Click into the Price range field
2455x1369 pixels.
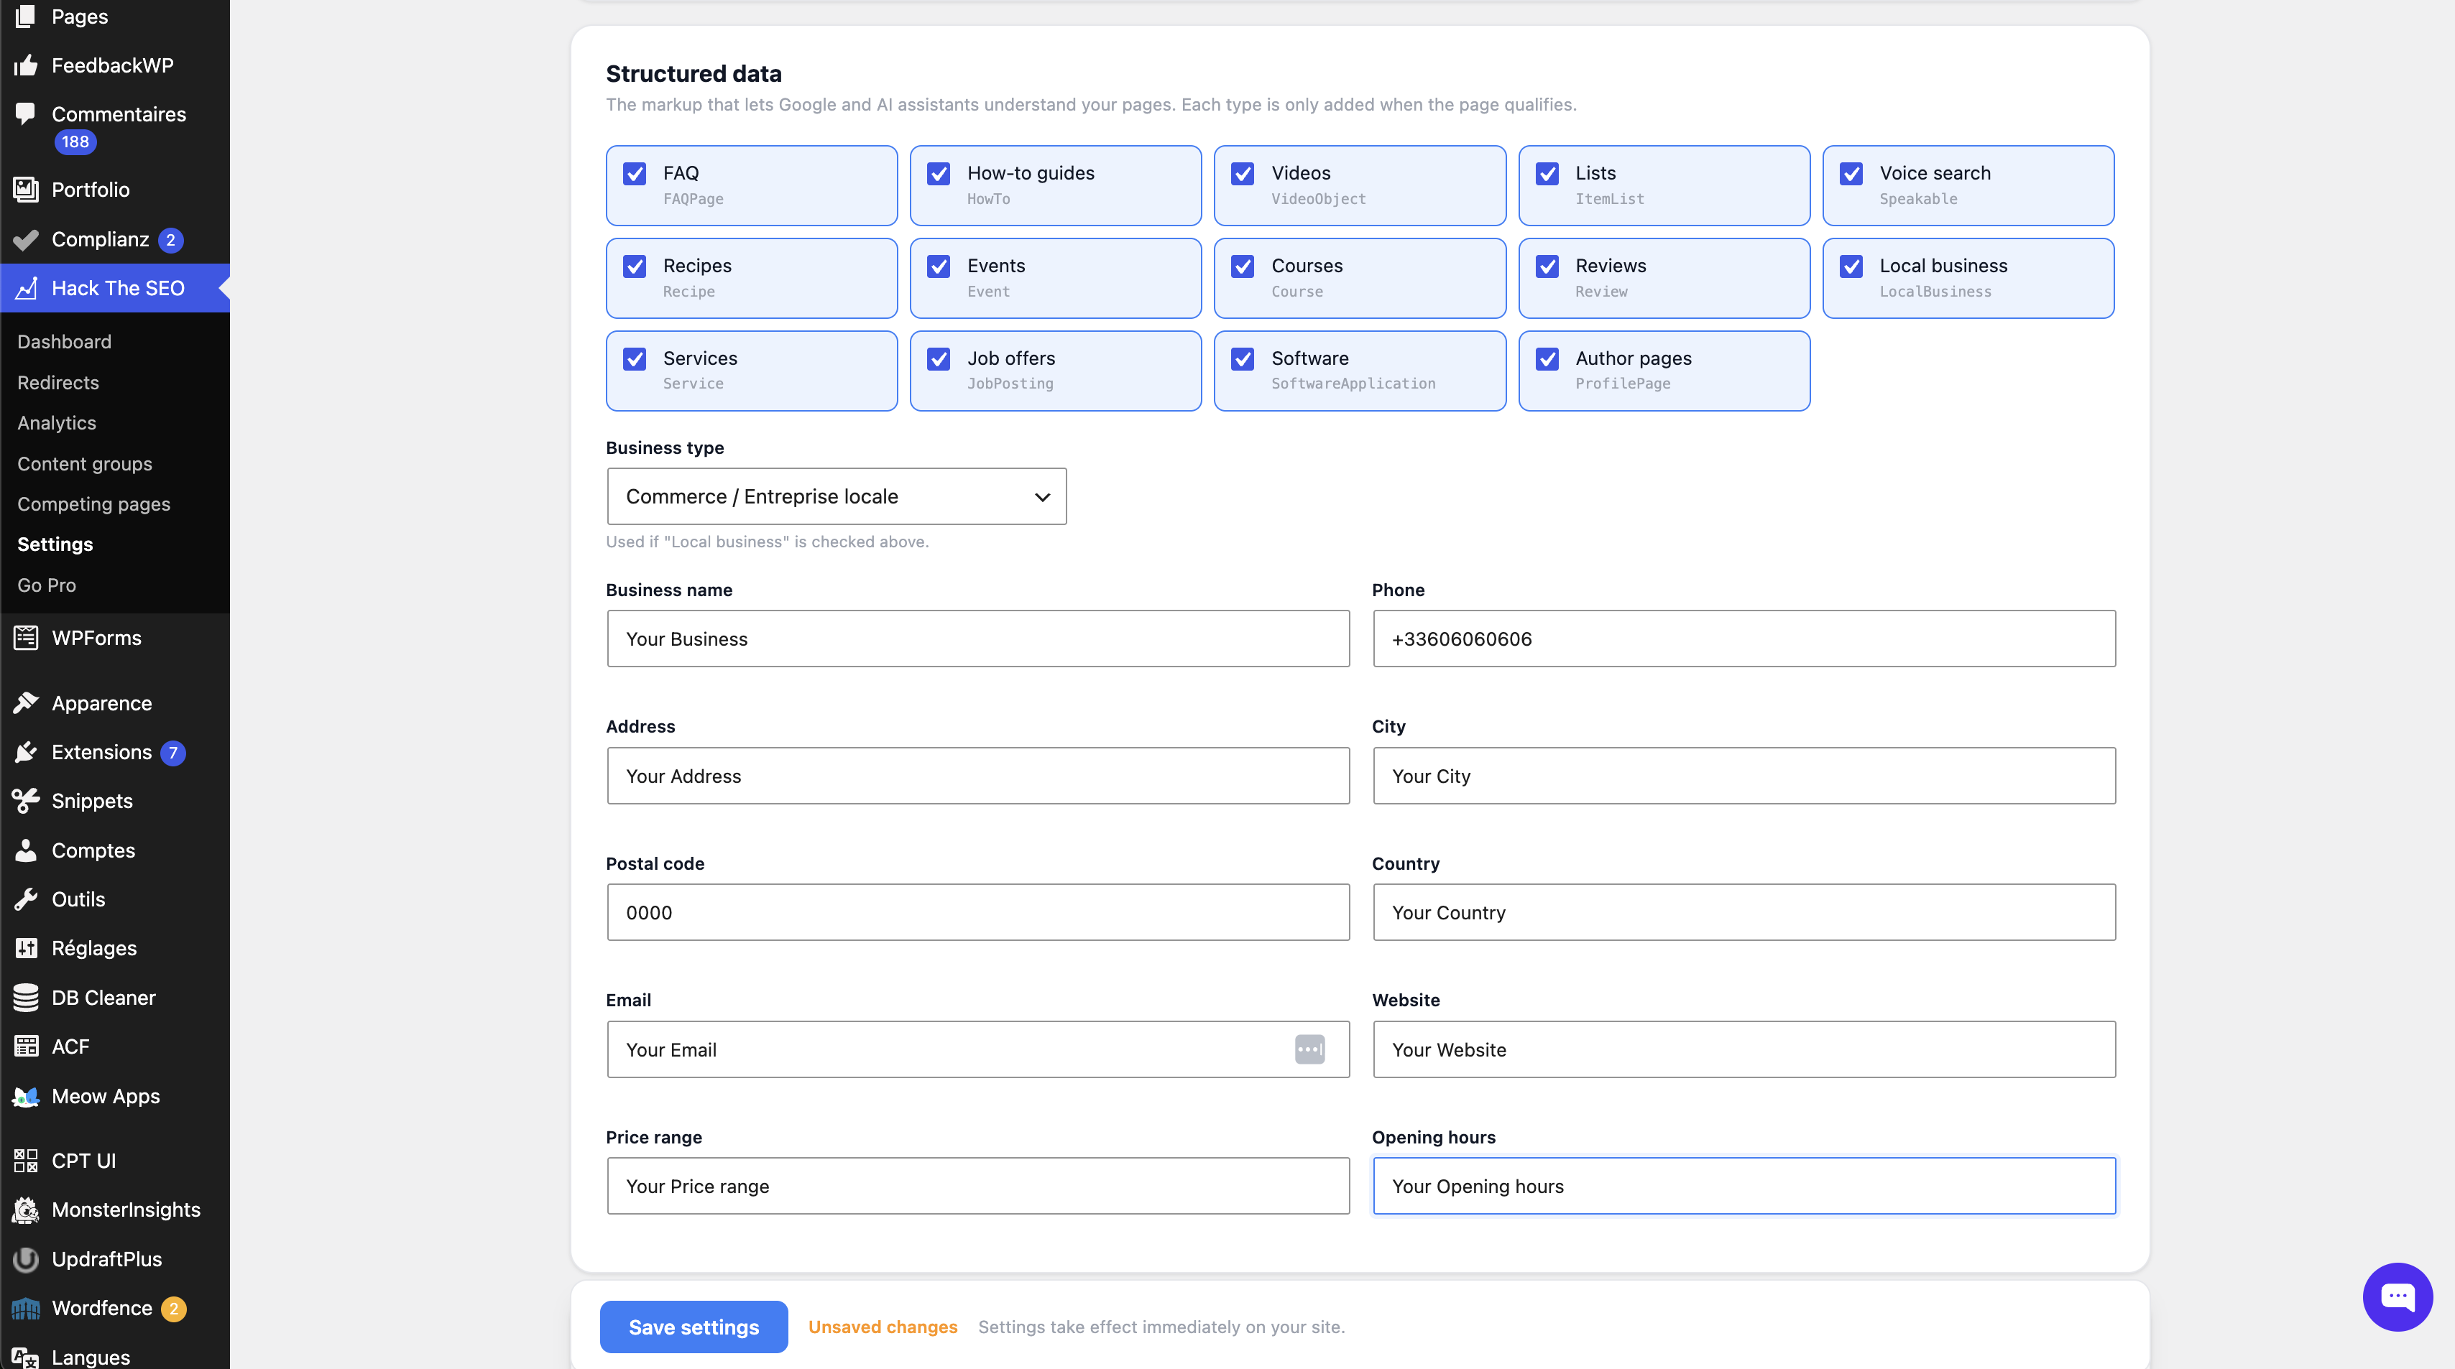978,1186
